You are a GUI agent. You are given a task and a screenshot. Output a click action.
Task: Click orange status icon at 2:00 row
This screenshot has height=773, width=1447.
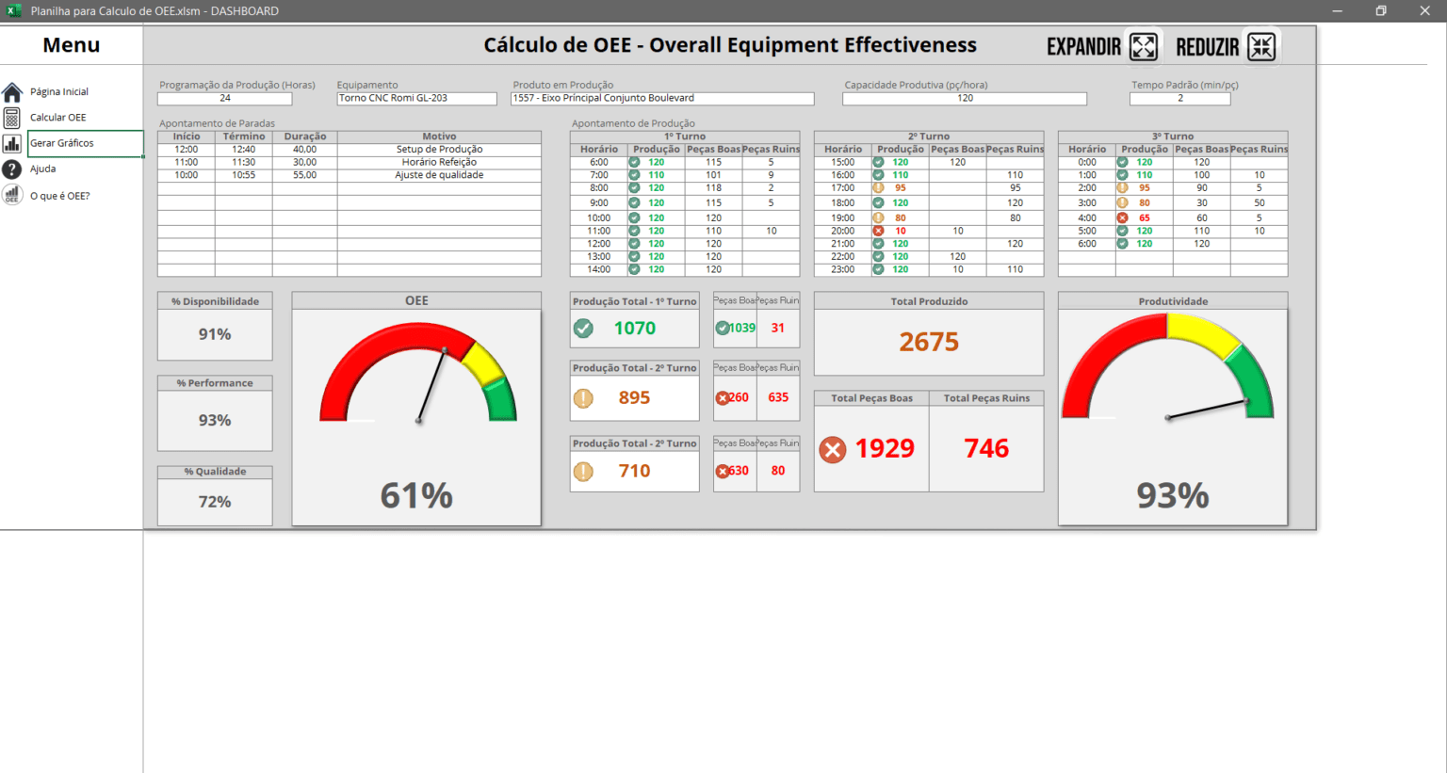point(1122,187)
